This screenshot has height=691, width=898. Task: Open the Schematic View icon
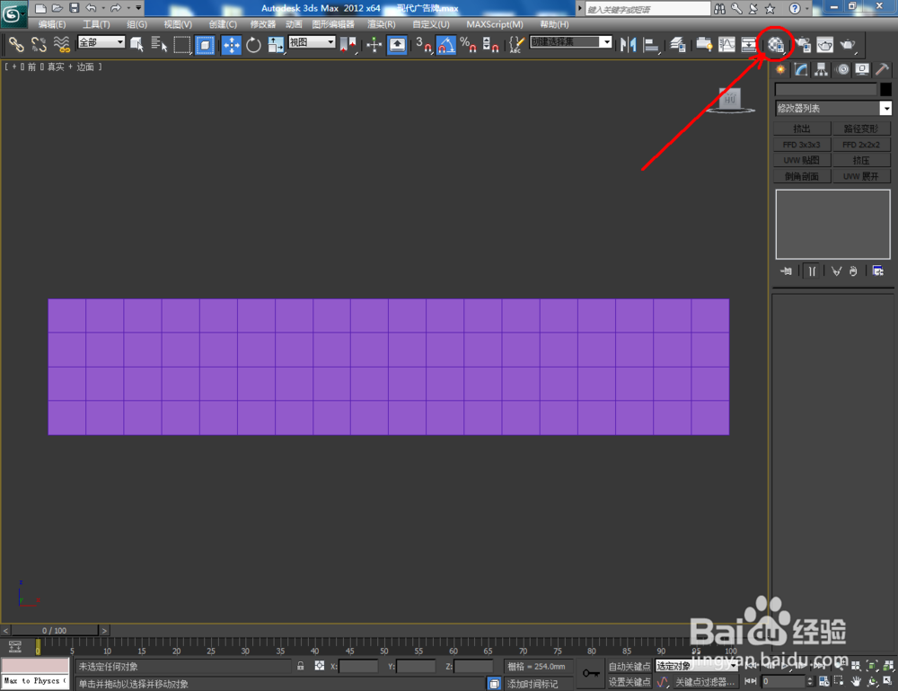749,45
